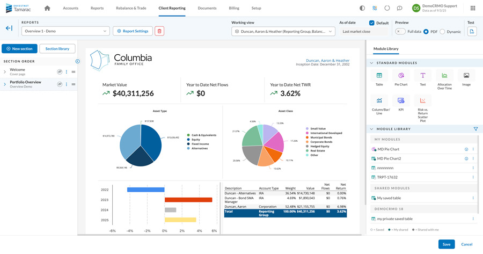Select the Table module icon

point(379,76)
